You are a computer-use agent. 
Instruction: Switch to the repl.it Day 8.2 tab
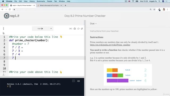[x=22, y=5]
